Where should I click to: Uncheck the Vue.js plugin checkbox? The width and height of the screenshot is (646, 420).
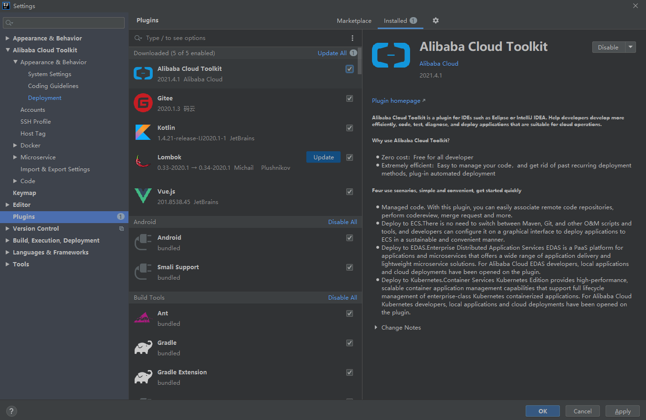pos(350,192)
